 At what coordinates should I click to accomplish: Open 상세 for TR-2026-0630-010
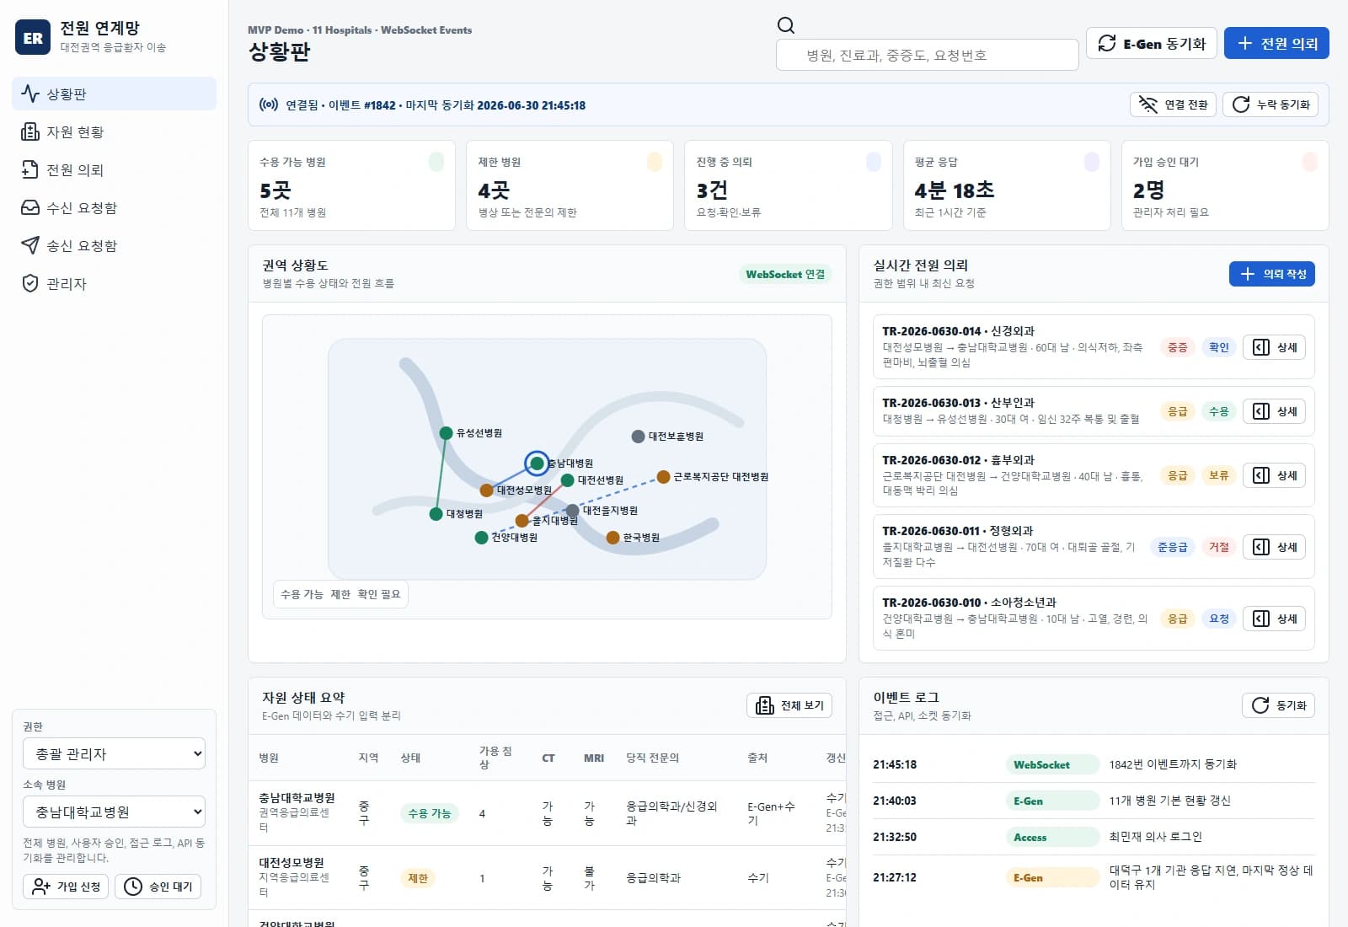coord(1274,619)
